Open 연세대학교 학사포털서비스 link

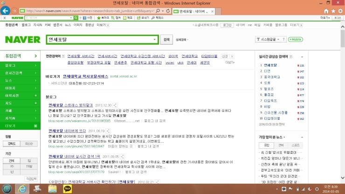[x=86, y=76]
